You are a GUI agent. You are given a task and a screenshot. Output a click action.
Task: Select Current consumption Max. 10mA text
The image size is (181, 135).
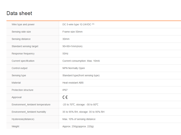pyautogui.click(x=81, y=61)
